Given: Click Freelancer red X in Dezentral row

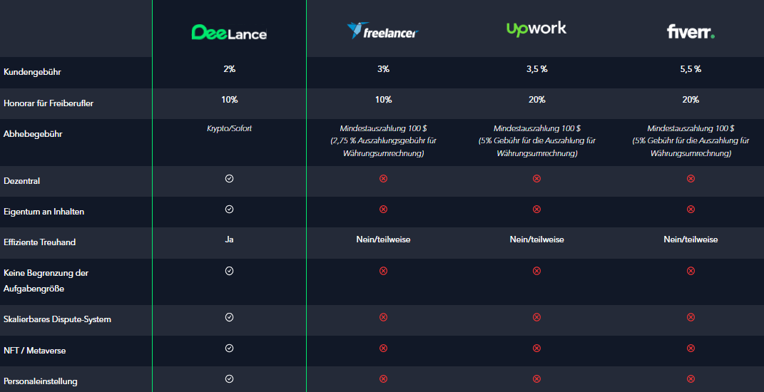Looking at the screenshot, I should [x=383, y=179].
